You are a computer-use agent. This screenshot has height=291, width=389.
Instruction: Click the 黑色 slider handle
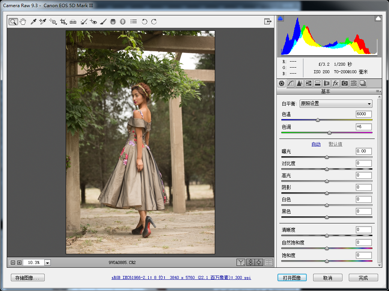(327, 217)
